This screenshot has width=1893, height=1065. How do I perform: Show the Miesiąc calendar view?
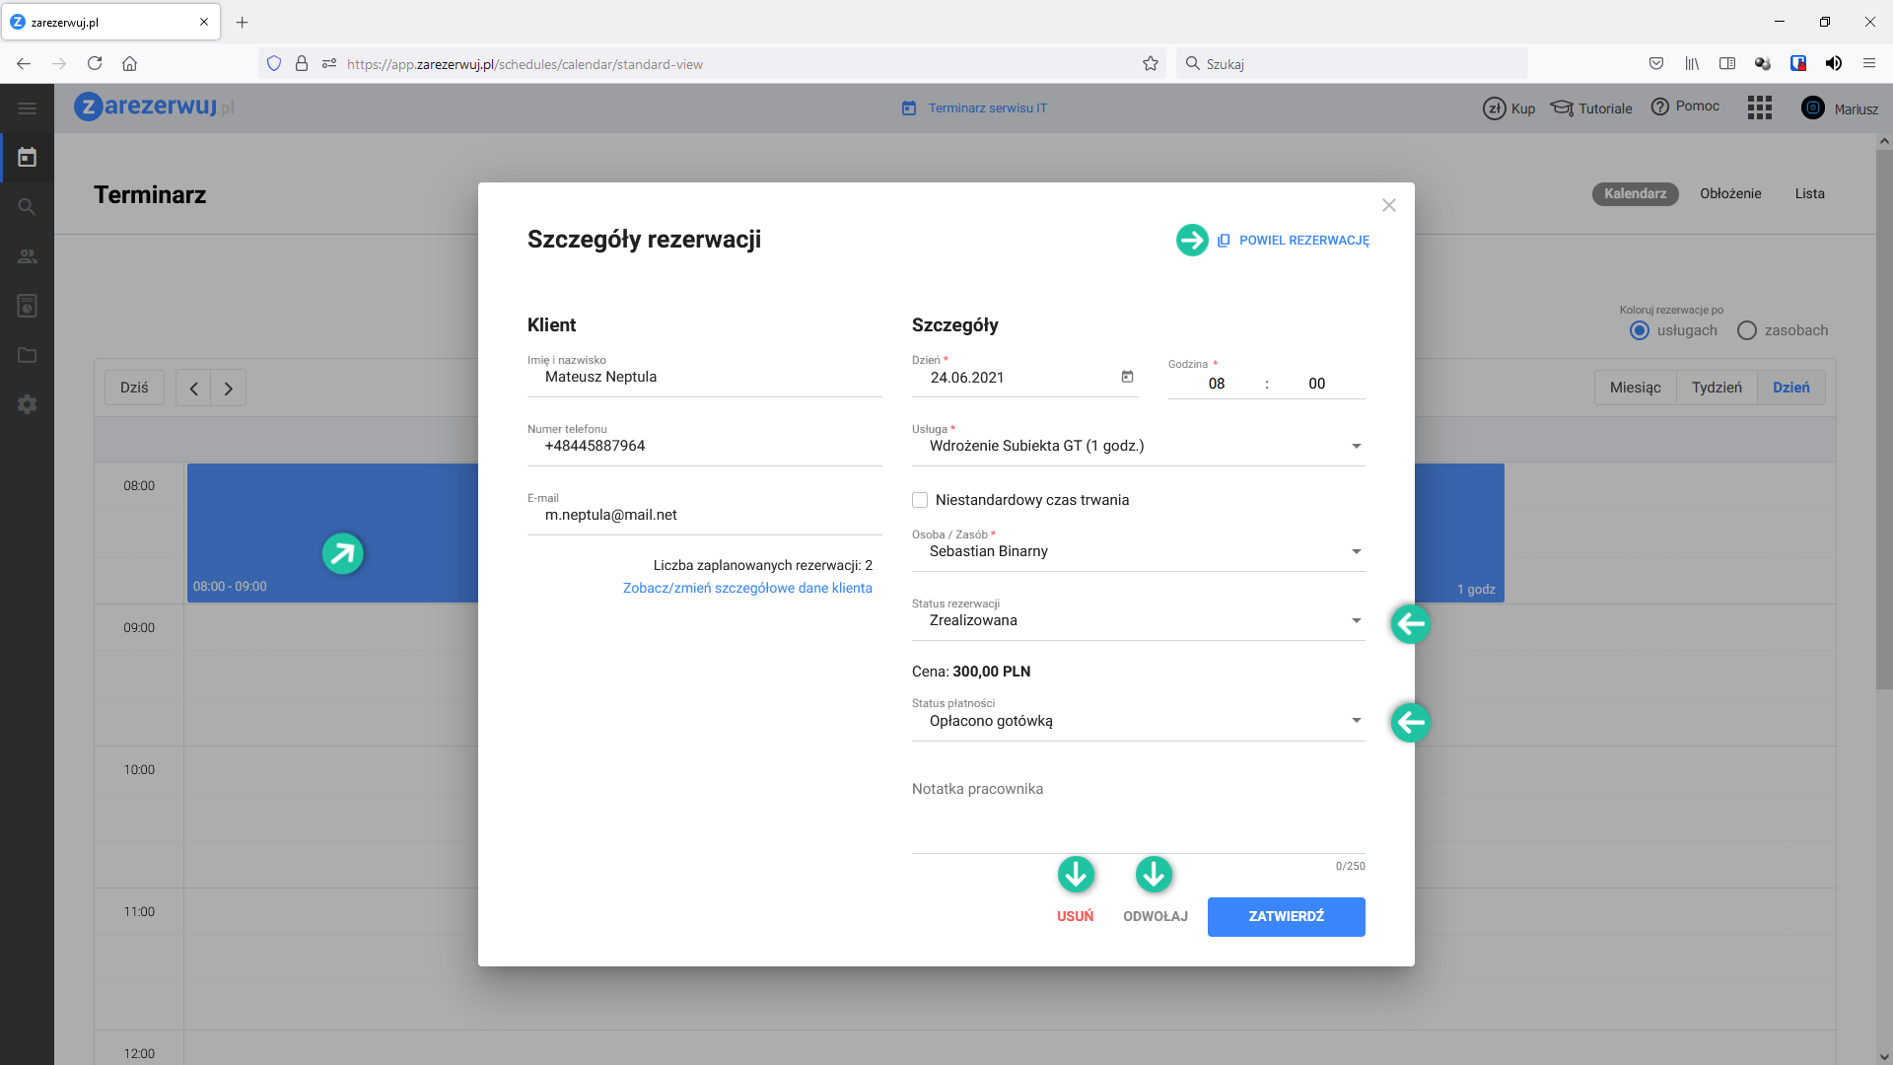(1636, 389)
